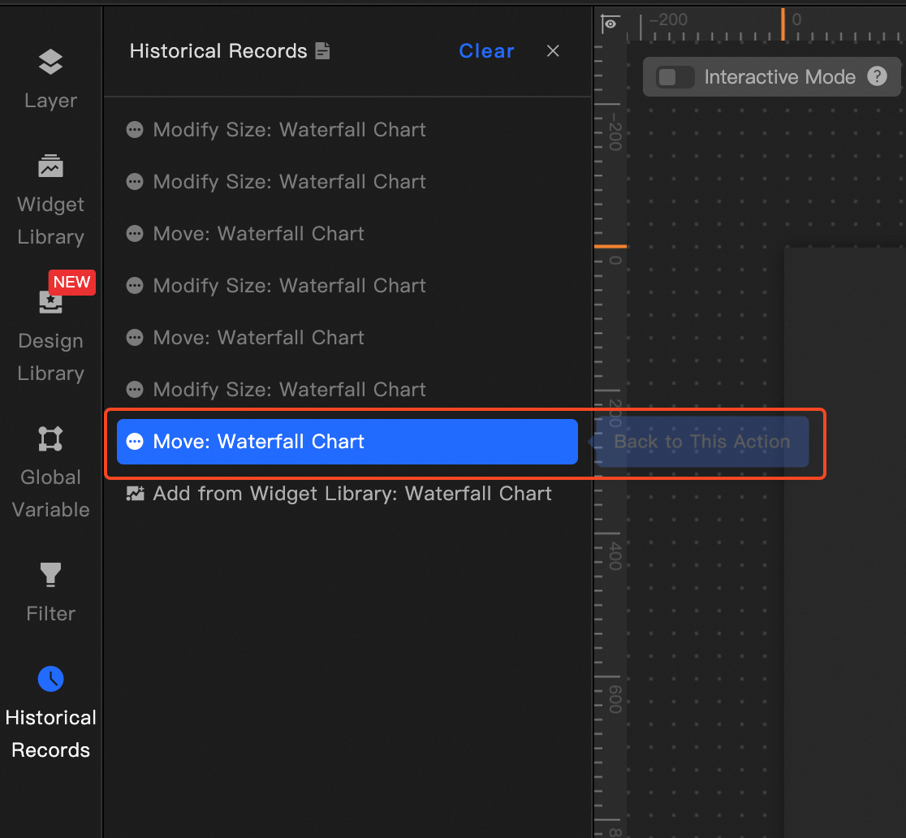Screen dimensions: 906x838
Task: Click the Layer label in the sidebar
Action: tap(50, 101)
